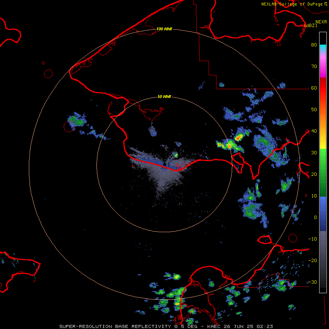Click the pink-magenta segment of the color scale

(323, 65)
